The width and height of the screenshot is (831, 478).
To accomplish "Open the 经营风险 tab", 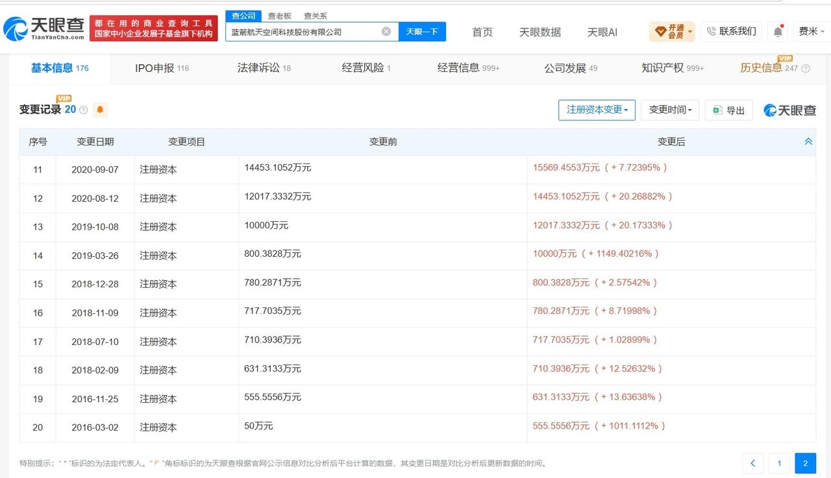I will (x=366, y=68).
